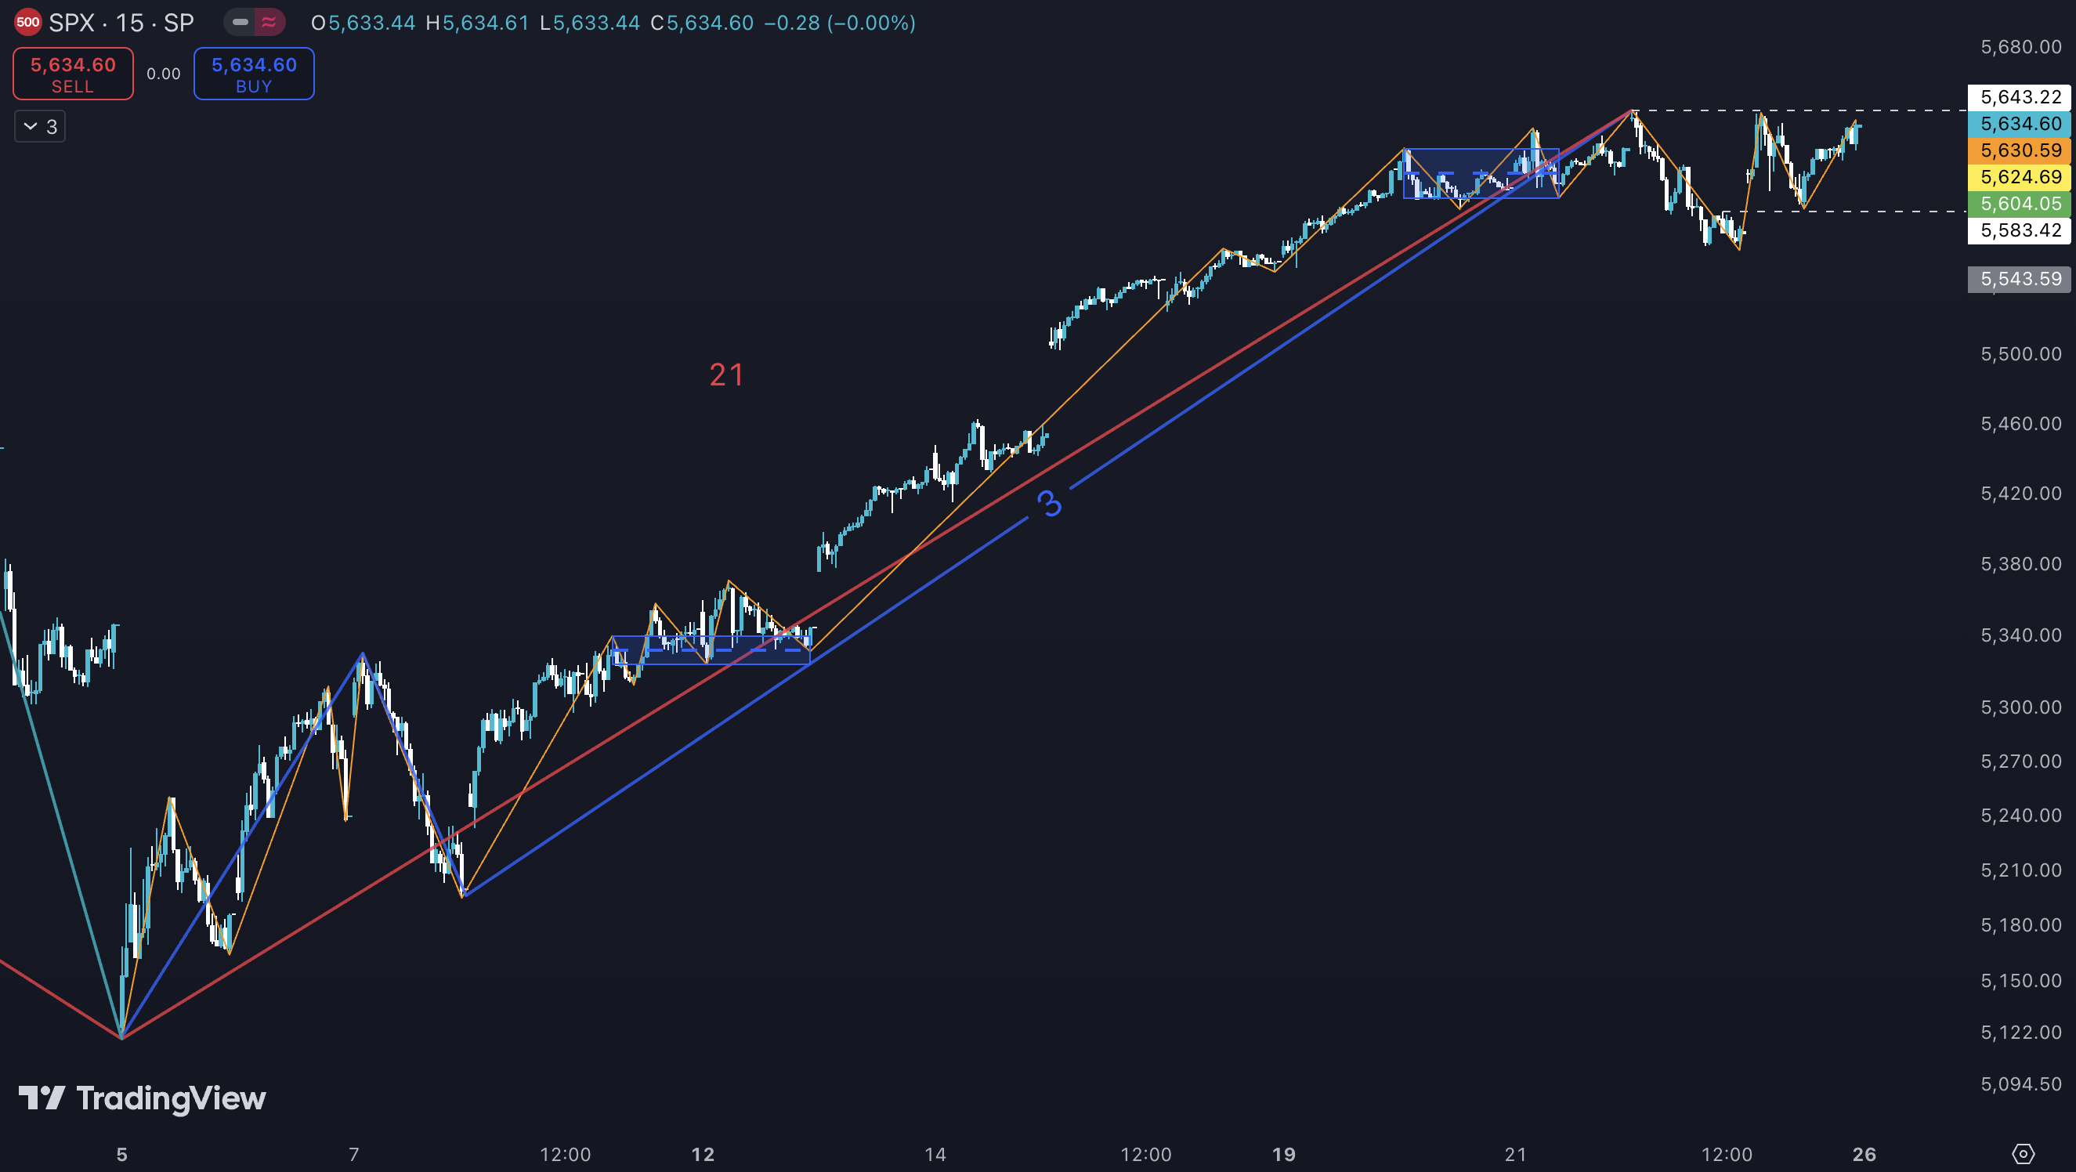The width and height of the screenshot is (2076, 1172).
Task: Click the pink approximate-data wave icon
Action: coord(269,23)
